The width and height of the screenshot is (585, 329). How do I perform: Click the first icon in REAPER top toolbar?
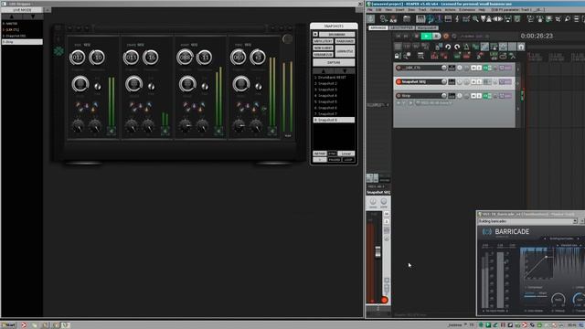[x=370, y=18]
